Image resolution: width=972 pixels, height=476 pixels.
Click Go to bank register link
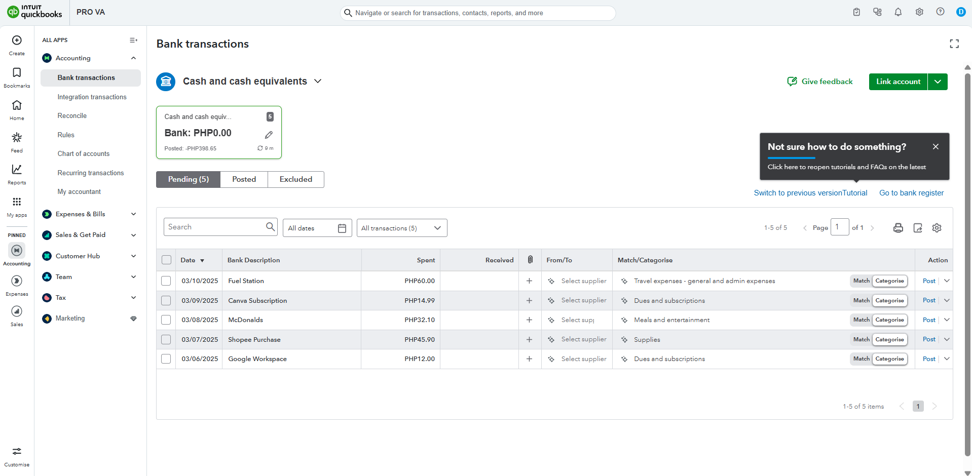coord(911,193)
